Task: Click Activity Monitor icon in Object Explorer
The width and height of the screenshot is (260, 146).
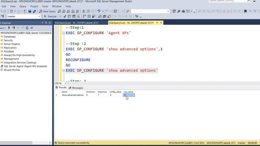Action: click(32, 28)
